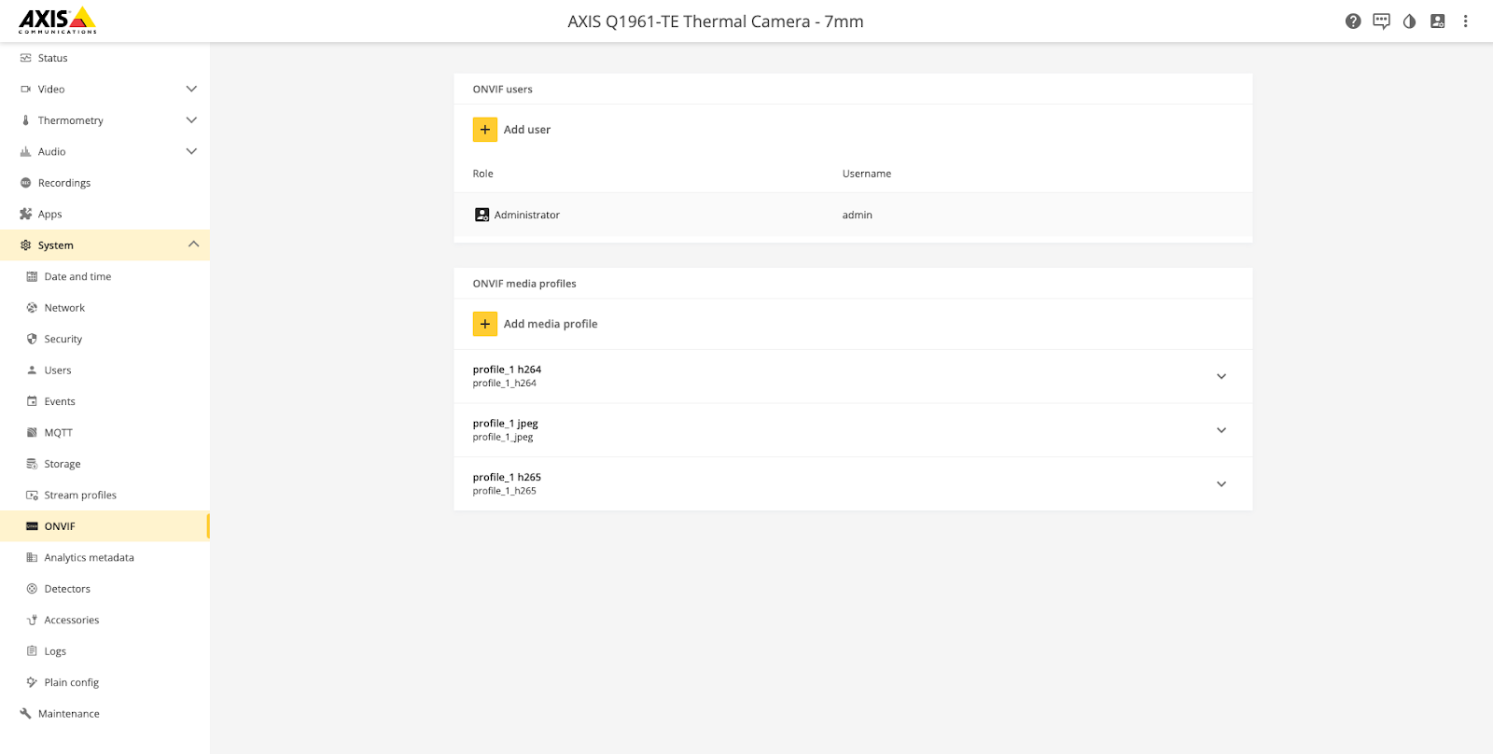Viewport: 1493px width, 754px height.
Task: Expand the profile_1 h264 media profile
Action: [1221, 376]
